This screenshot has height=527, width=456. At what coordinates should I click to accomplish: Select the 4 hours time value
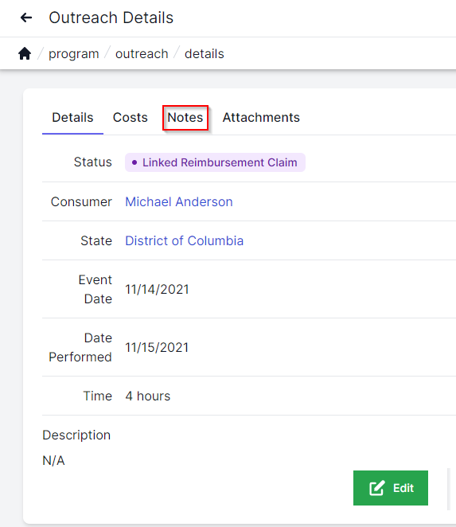[x=147, y=396]
